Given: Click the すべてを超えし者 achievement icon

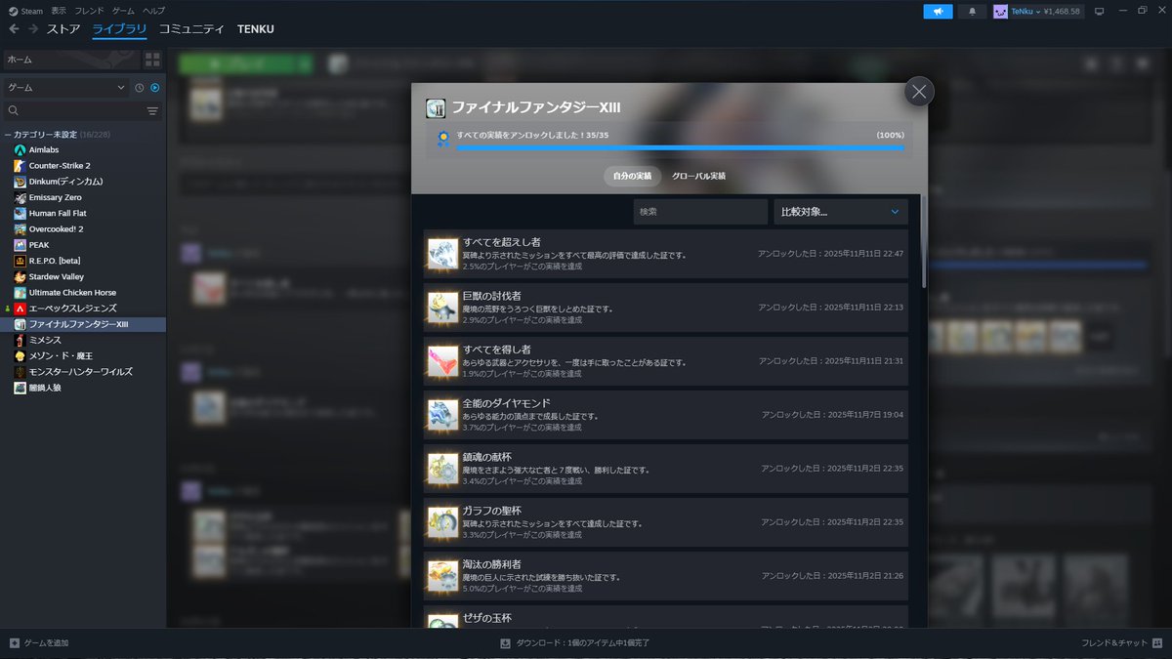Looking at the screenshot, I should (x=442, y=254).
